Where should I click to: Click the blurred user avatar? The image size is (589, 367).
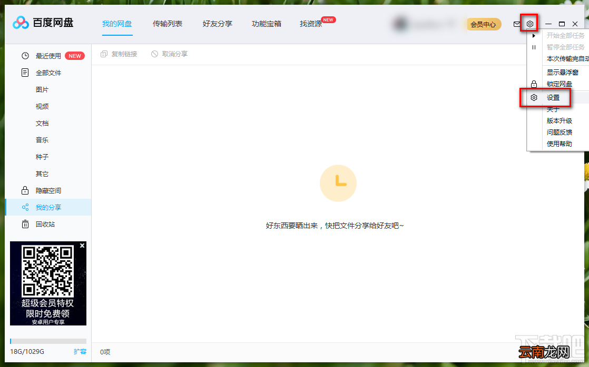[x=400, y=24]
